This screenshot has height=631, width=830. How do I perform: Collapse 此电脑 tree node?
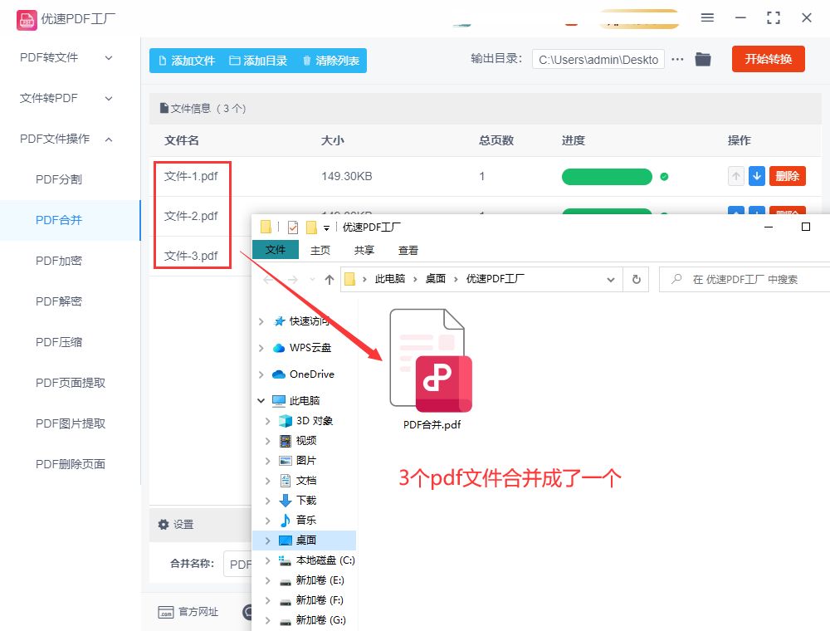point(261,401)
